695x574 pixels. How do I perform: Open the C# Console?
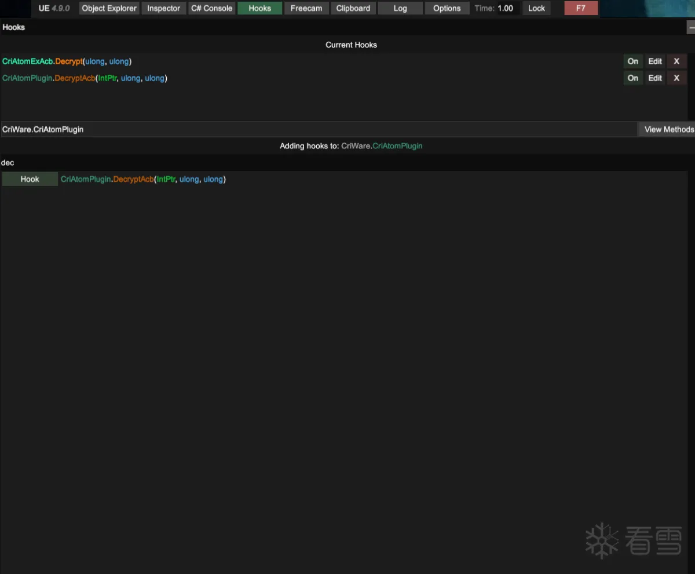pyautogui.click(x=211, y=8)
